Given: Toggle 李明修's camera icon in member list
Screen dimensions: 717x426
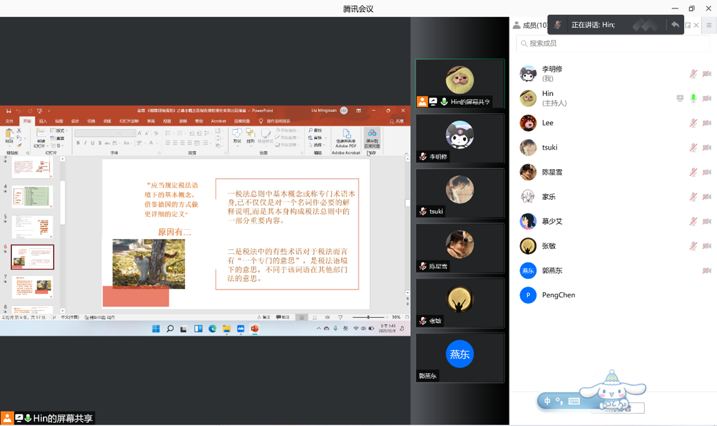Looking at the screenshot, I should tap(707, 74).
